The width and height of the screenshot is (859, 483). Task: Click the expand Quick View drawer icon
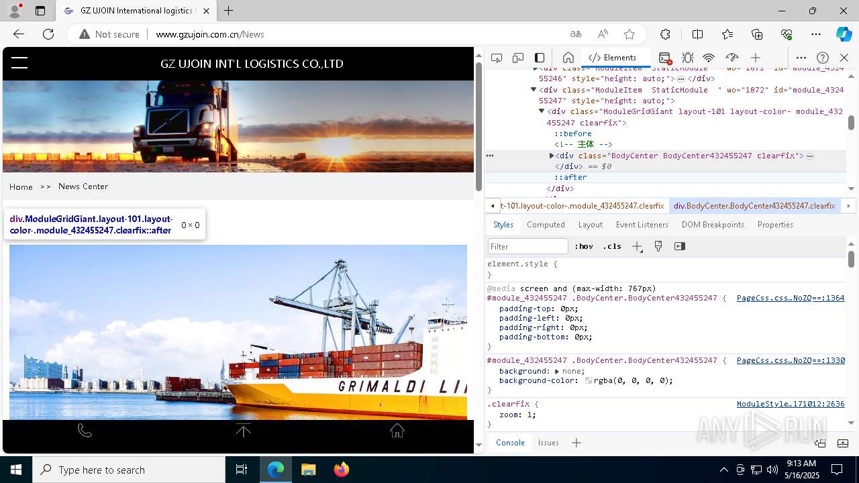pos(843,443)
